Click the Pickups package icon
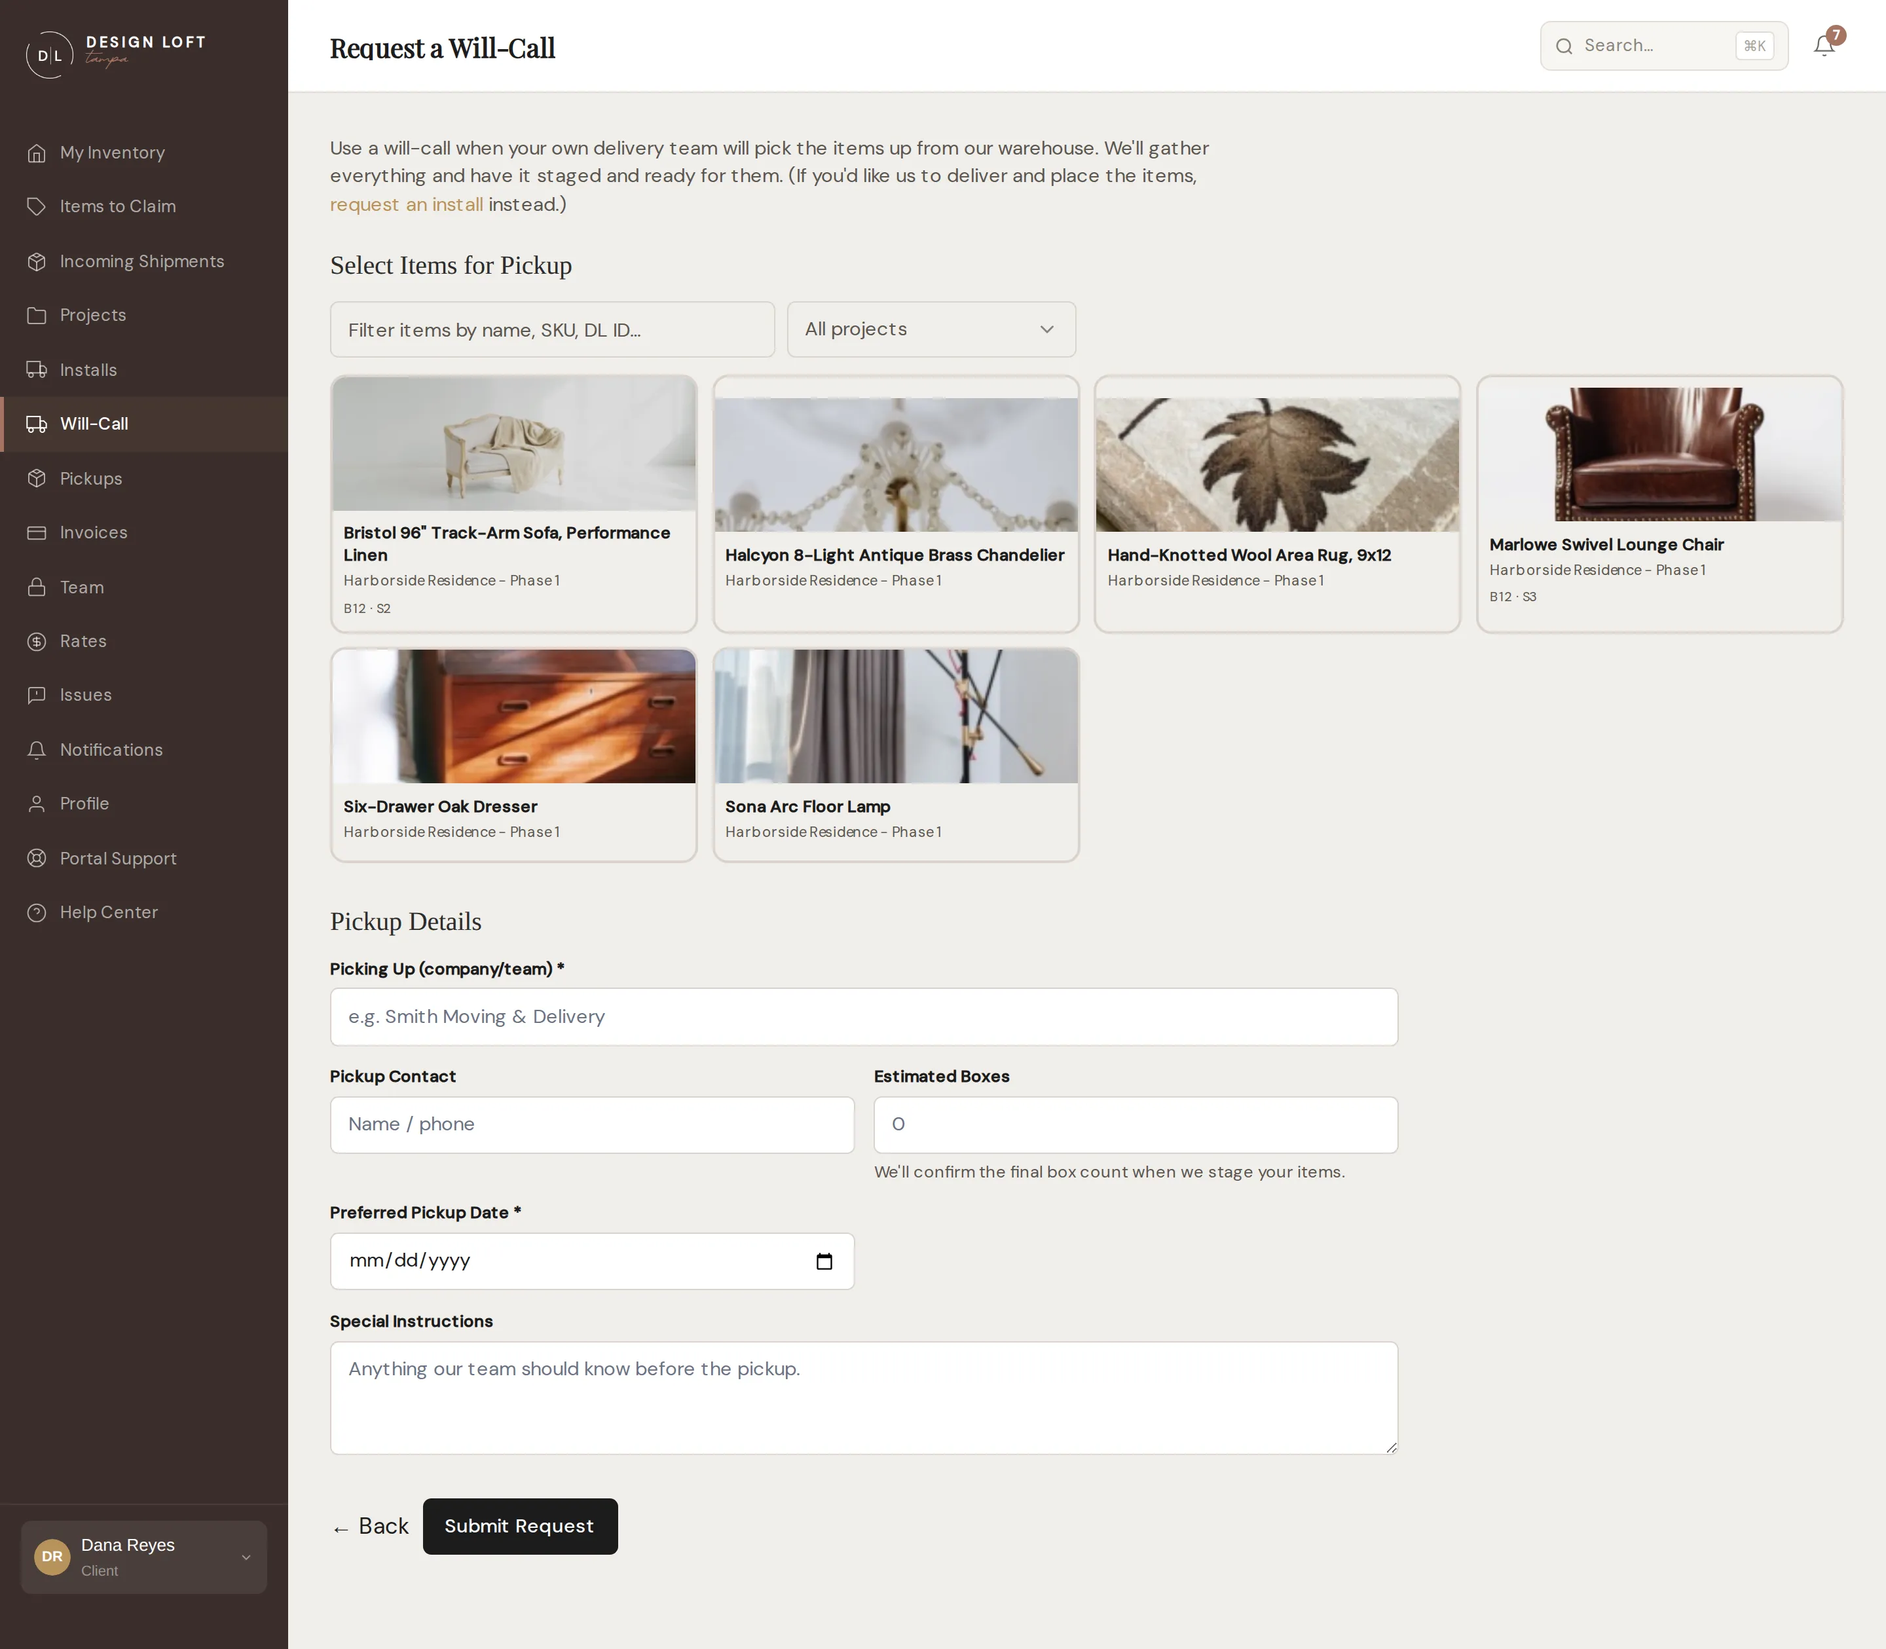Screen dimensions: 1886x1649 [37, 479]
